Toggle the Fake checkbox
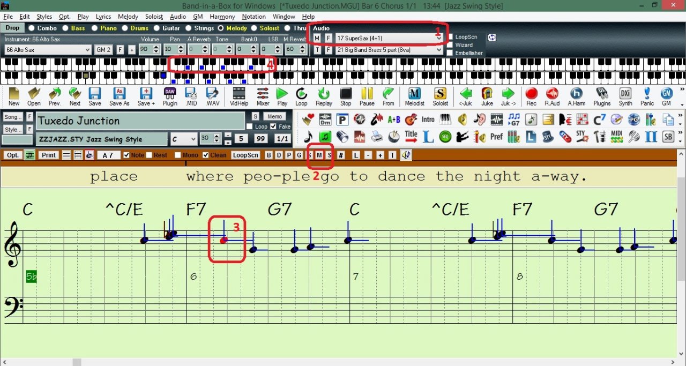 (274, 126)
